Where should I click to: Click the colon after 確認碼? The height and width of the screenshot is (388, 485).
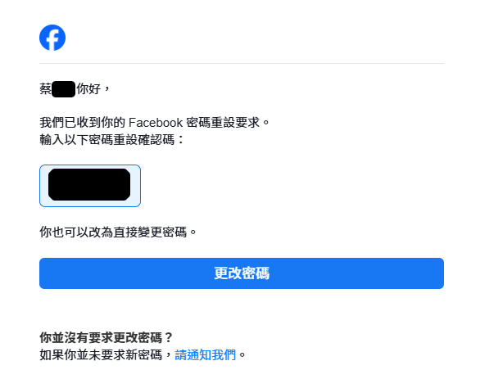180,140
